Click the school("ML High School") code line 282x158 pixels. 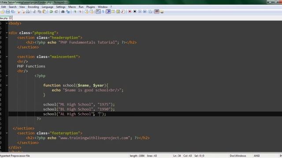click(x=79, y=104)
